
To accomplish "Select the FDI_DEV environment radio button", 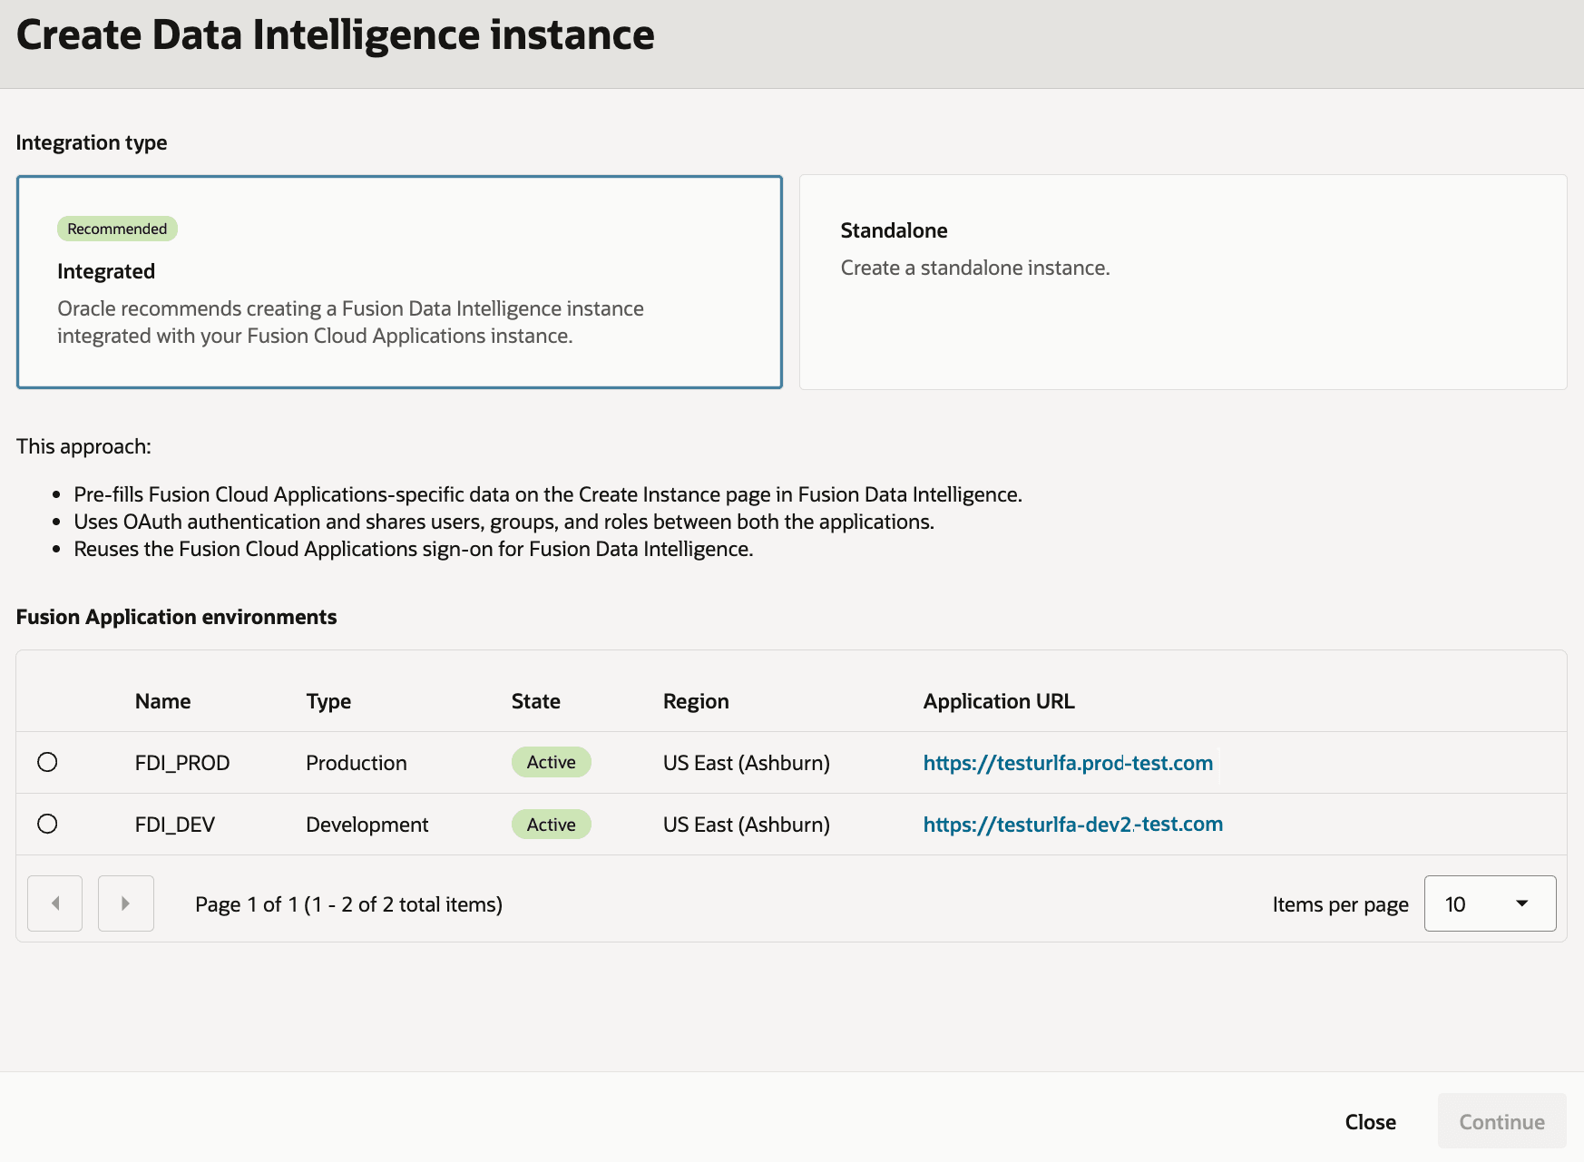I will pyautogui.click(x=47, y=824).
